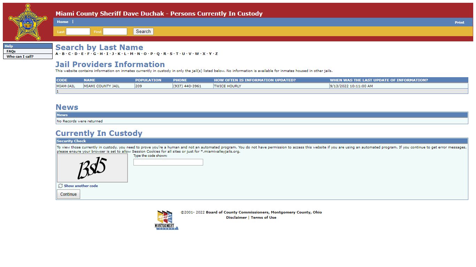Click the Montgomery County logo
476x267 pixels.
(166, 220)
